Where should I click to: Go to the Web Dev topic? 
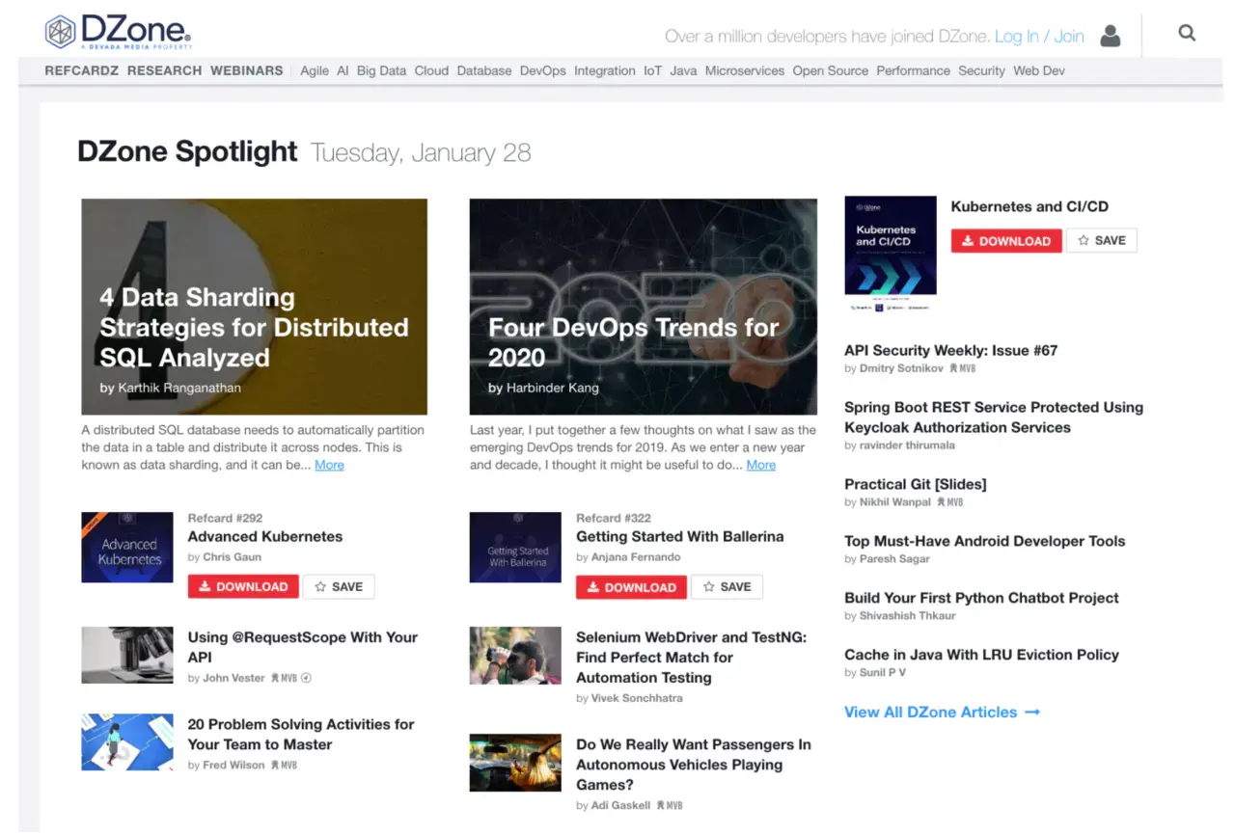[x=1039, y=70]
